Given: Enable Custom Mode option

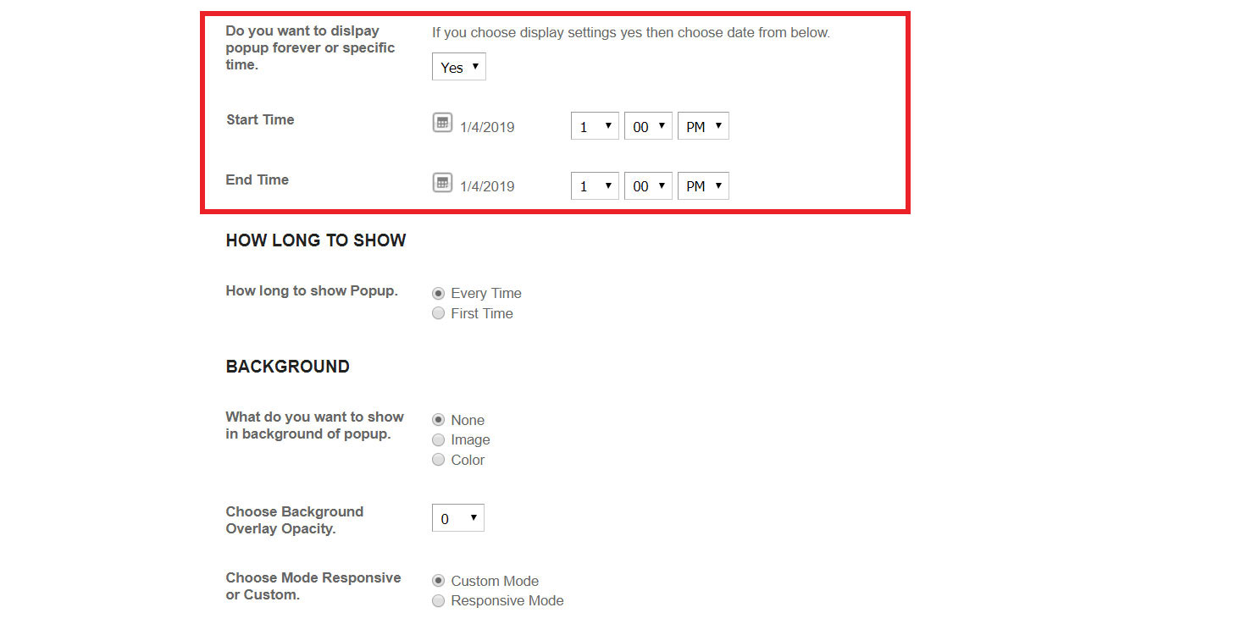Looking at the screenshot, I should tap(438, 580).
